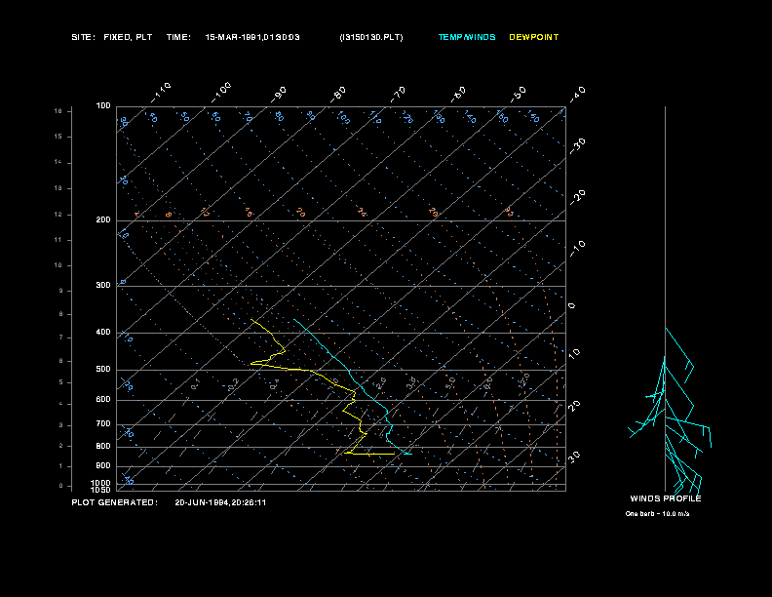Click the 0 isotherm label on the right axis
The width and height of the screenshot is (772, 597).
coord(571,306)
